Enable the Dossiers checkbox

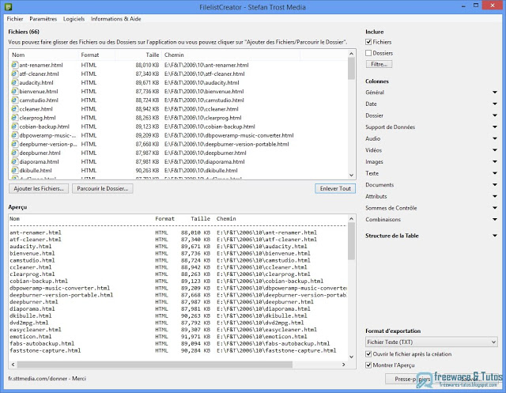369,52
